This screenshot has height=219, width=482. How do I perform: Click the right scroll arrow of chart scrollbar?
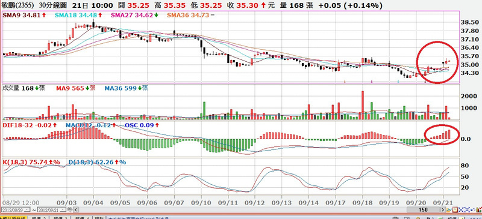tap(443, 210)
